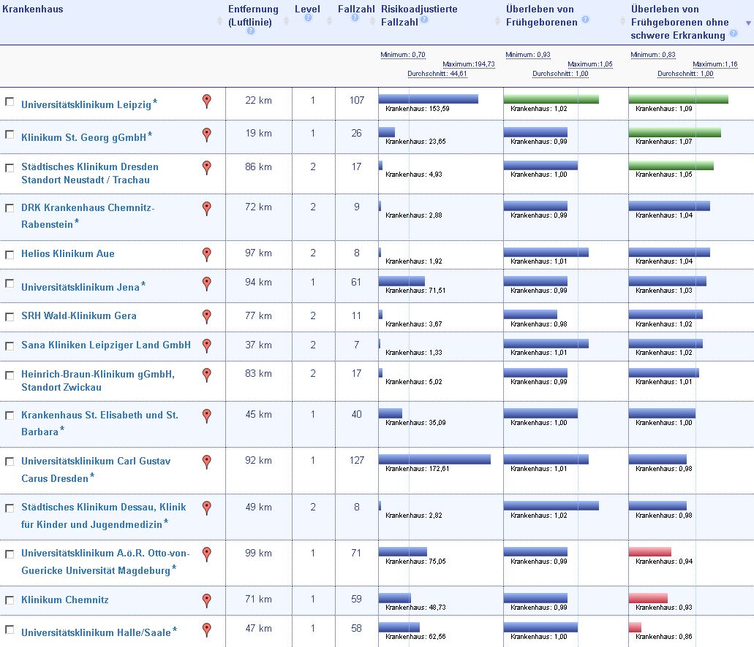754x647 pixels.
Task: Click the Entfernung (Luftlinie) column header
Action: click(253, 15)
